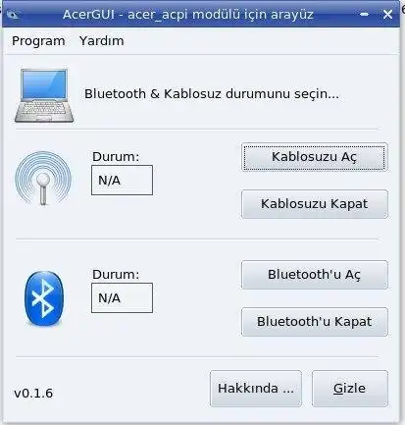Disable Bluetooth with Bluetooth'u Kapat

coord(315,322)
